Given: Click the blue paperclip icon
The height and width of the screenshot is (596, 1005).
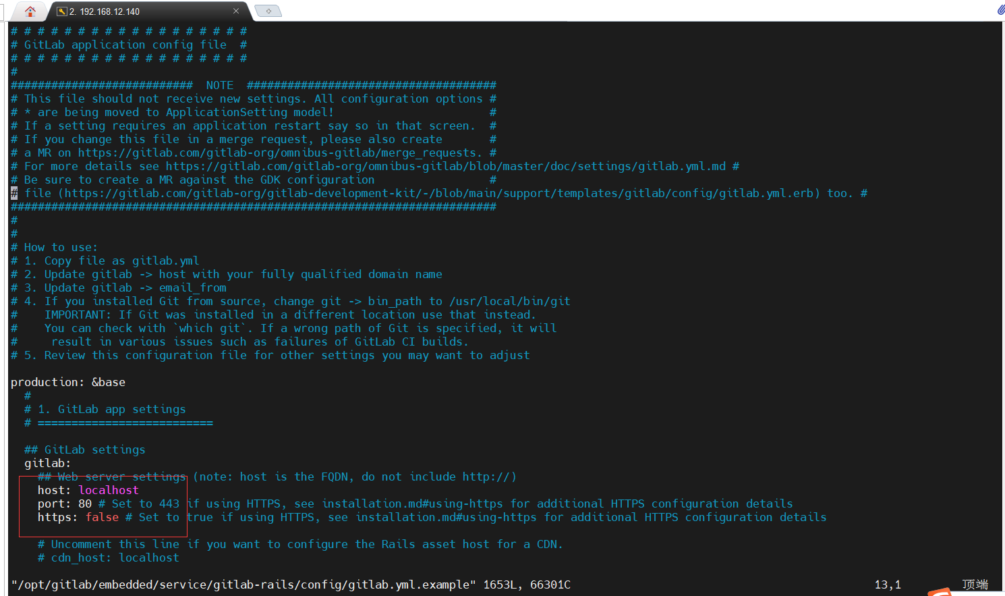Looking at the screenshot, I should (1000, 9).
